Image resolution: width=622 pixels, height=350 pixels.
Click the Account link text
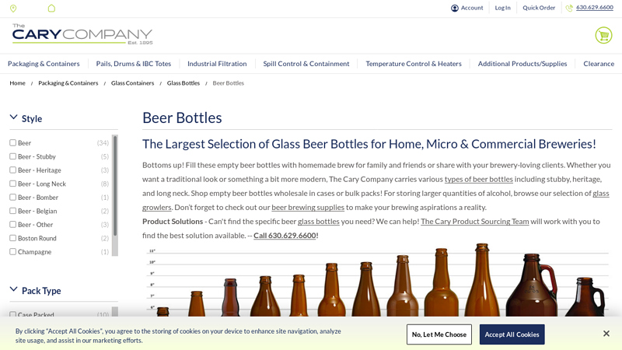[x=472, y=8]
